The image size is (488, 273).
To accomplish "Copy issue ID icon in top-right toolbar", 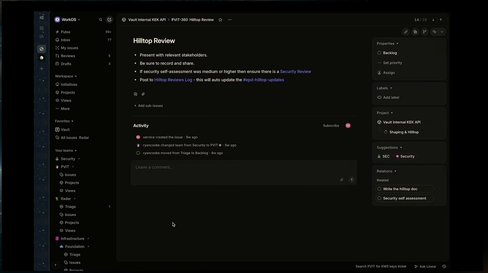I will coord(415,32).
